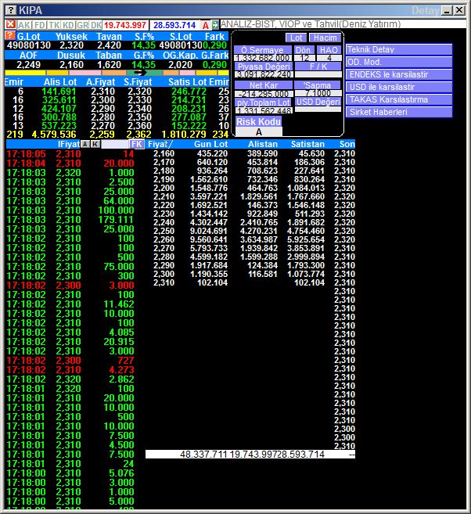Open TAKAS Karşılaştırma

(x=399, y=99)
